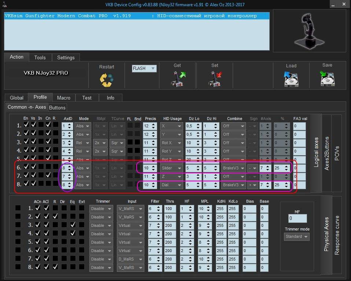Screen dimensions: 351x281
Task: Open Sign dropdown in logical axis row 8
Action: tap(252, 185)
